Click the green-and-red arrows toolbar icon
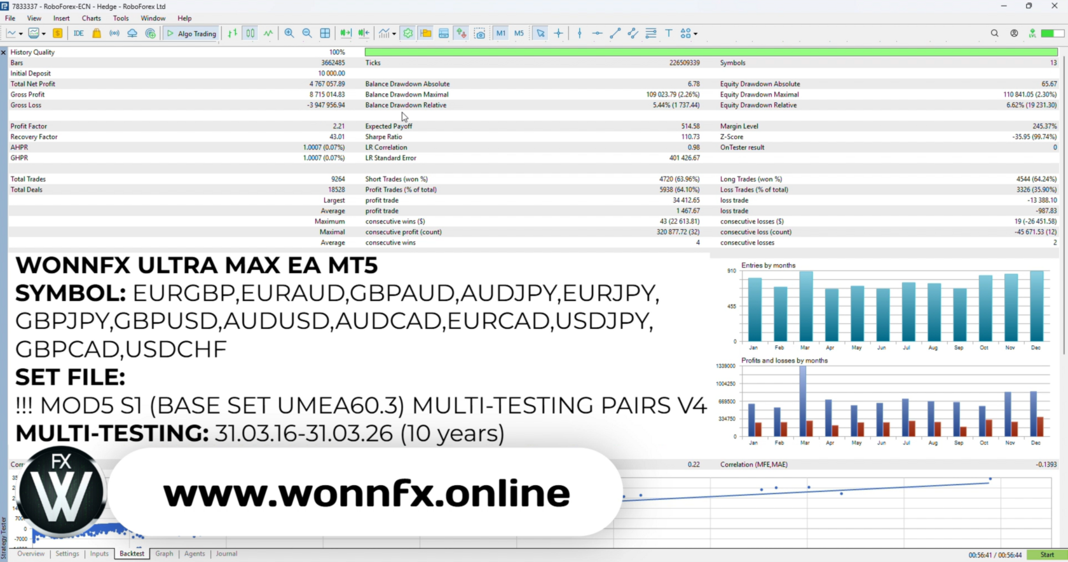1068x562 pixels. pos(462,34)
